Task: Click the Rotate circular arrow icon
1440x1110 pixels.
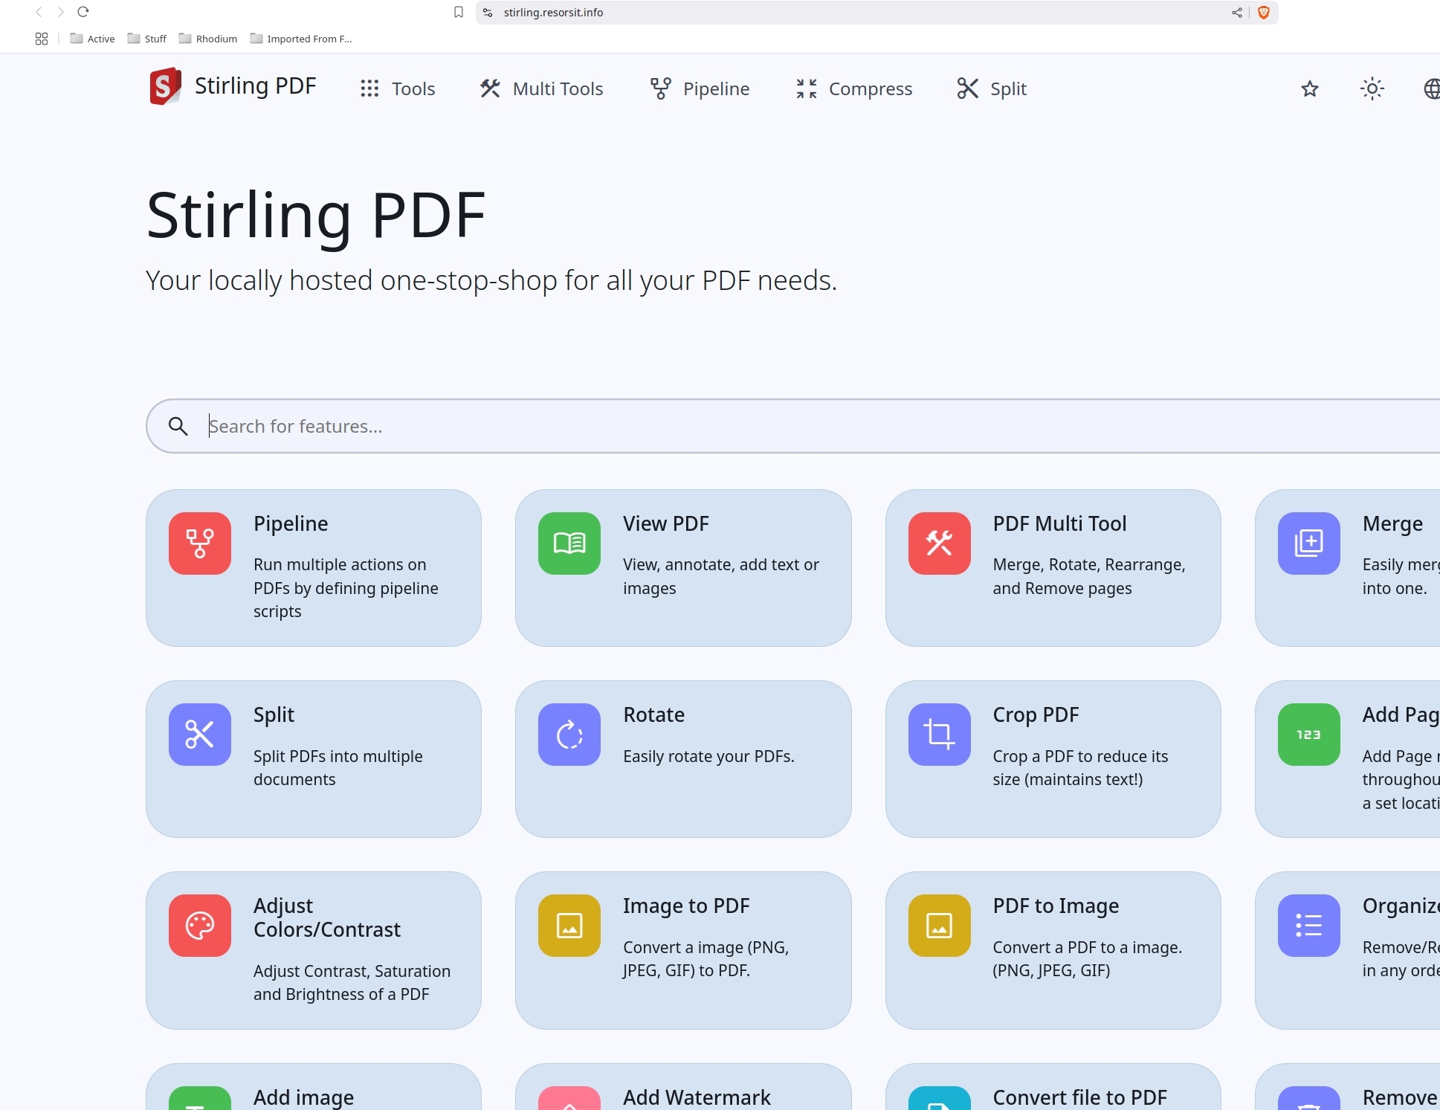Action: tap(569, 735)
